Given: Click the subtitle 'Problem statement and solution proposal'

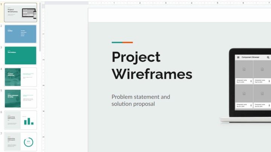Looking at the screenshot, I should pos(141,100).
